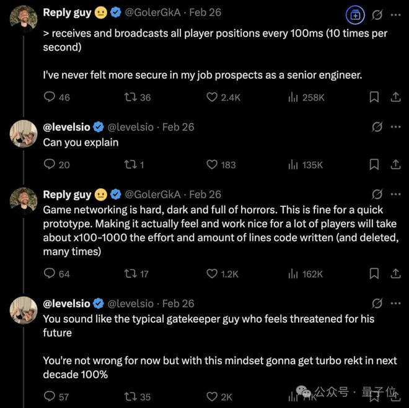Screen dimensions: 409x408
Task: View 162K views analytics
Action: coord(306,274)
